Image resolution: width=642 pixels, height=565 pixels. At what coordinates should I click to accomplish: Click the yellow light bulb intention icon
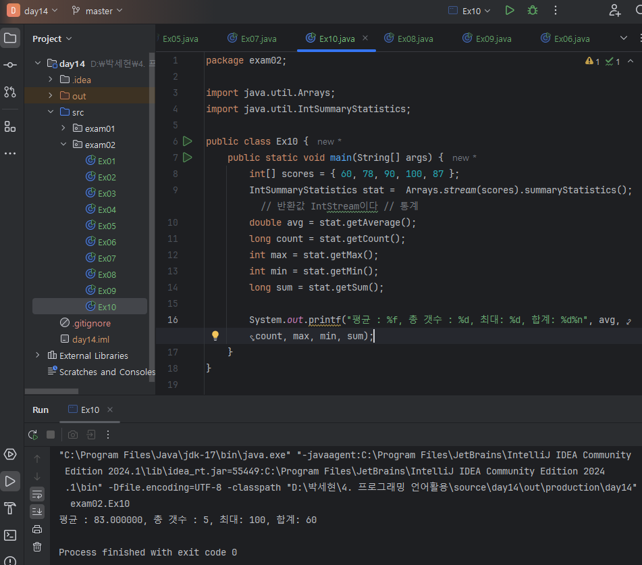(x=215, y=335)
